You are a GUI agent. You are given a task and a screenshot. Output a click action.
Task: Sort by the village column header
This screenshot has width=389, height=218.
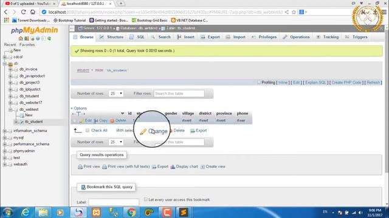(188, 113)
